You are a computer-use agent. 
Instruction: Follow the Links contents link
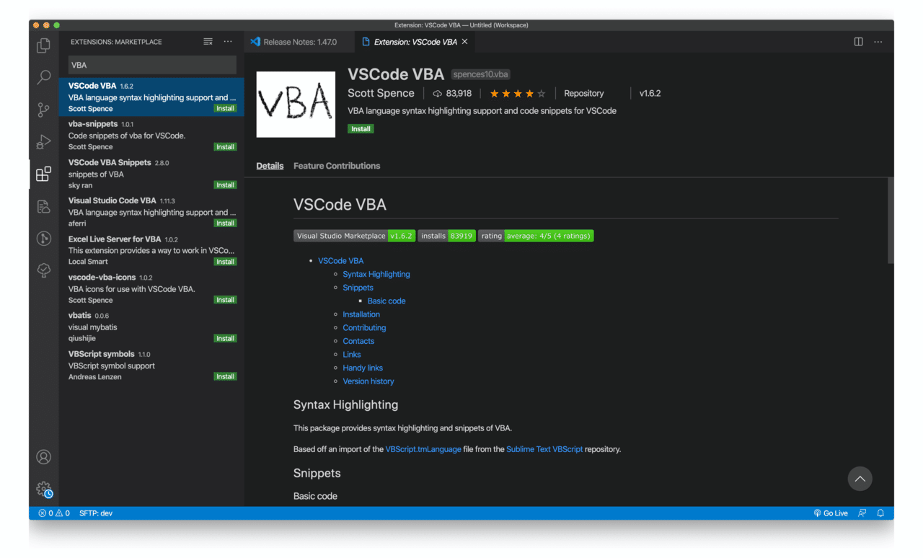tap(352, 355)
